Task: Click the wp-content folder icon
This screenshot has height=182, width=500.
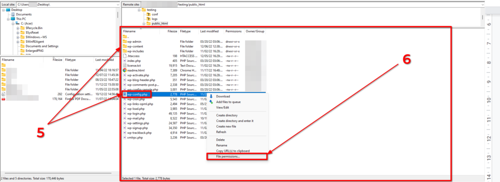Action: click(125, 46)
